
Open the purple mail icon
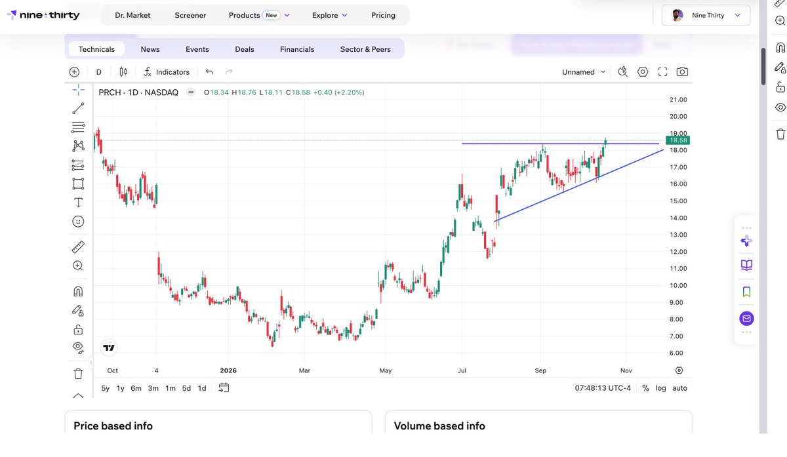[x=746, y=319]
